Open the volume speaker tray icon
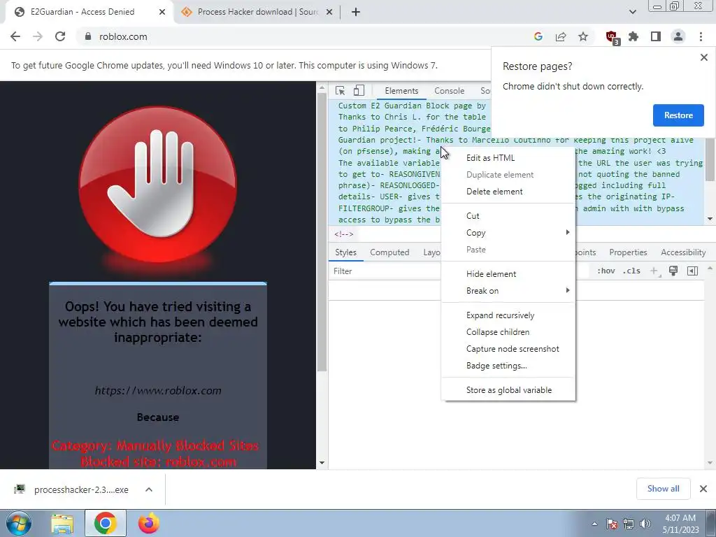 [x=645, y=524]
